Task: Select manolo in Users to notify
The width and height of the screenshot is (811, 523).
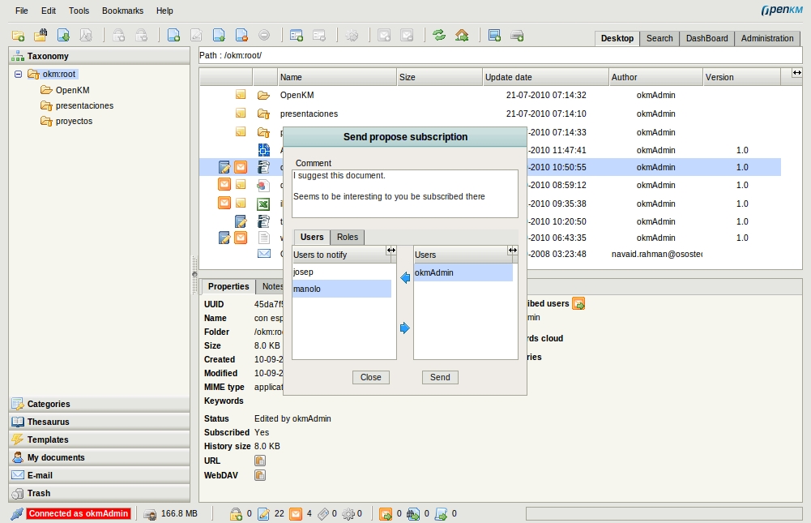Action: point(342,289)
